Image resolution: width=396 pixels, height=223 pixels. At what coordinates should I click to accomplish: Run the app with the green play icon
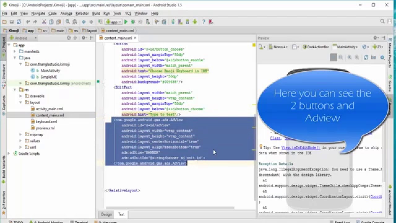(x=126, y=22)
